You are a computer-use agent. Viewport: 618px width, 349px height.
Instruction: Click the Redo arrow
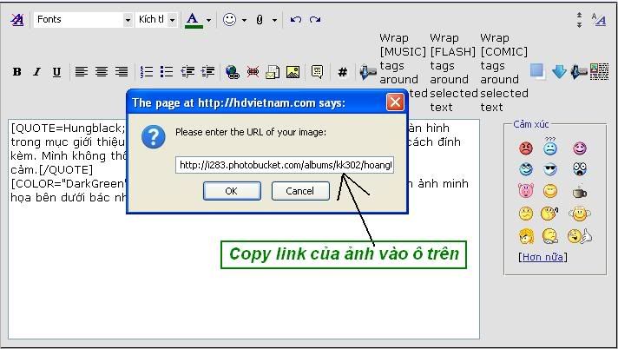point(314,19)
